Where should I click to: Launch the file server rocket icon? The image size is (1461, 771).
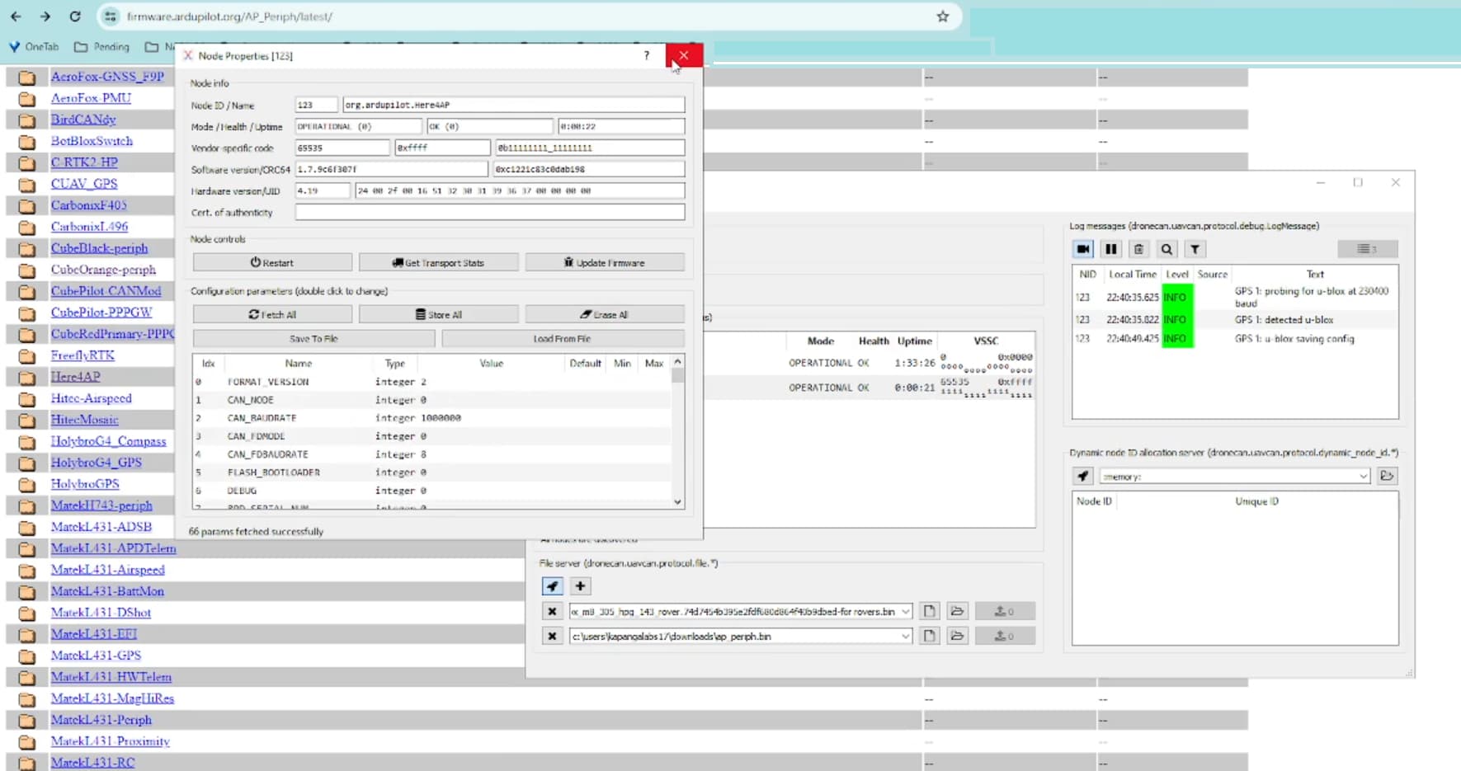coord(552,585)
